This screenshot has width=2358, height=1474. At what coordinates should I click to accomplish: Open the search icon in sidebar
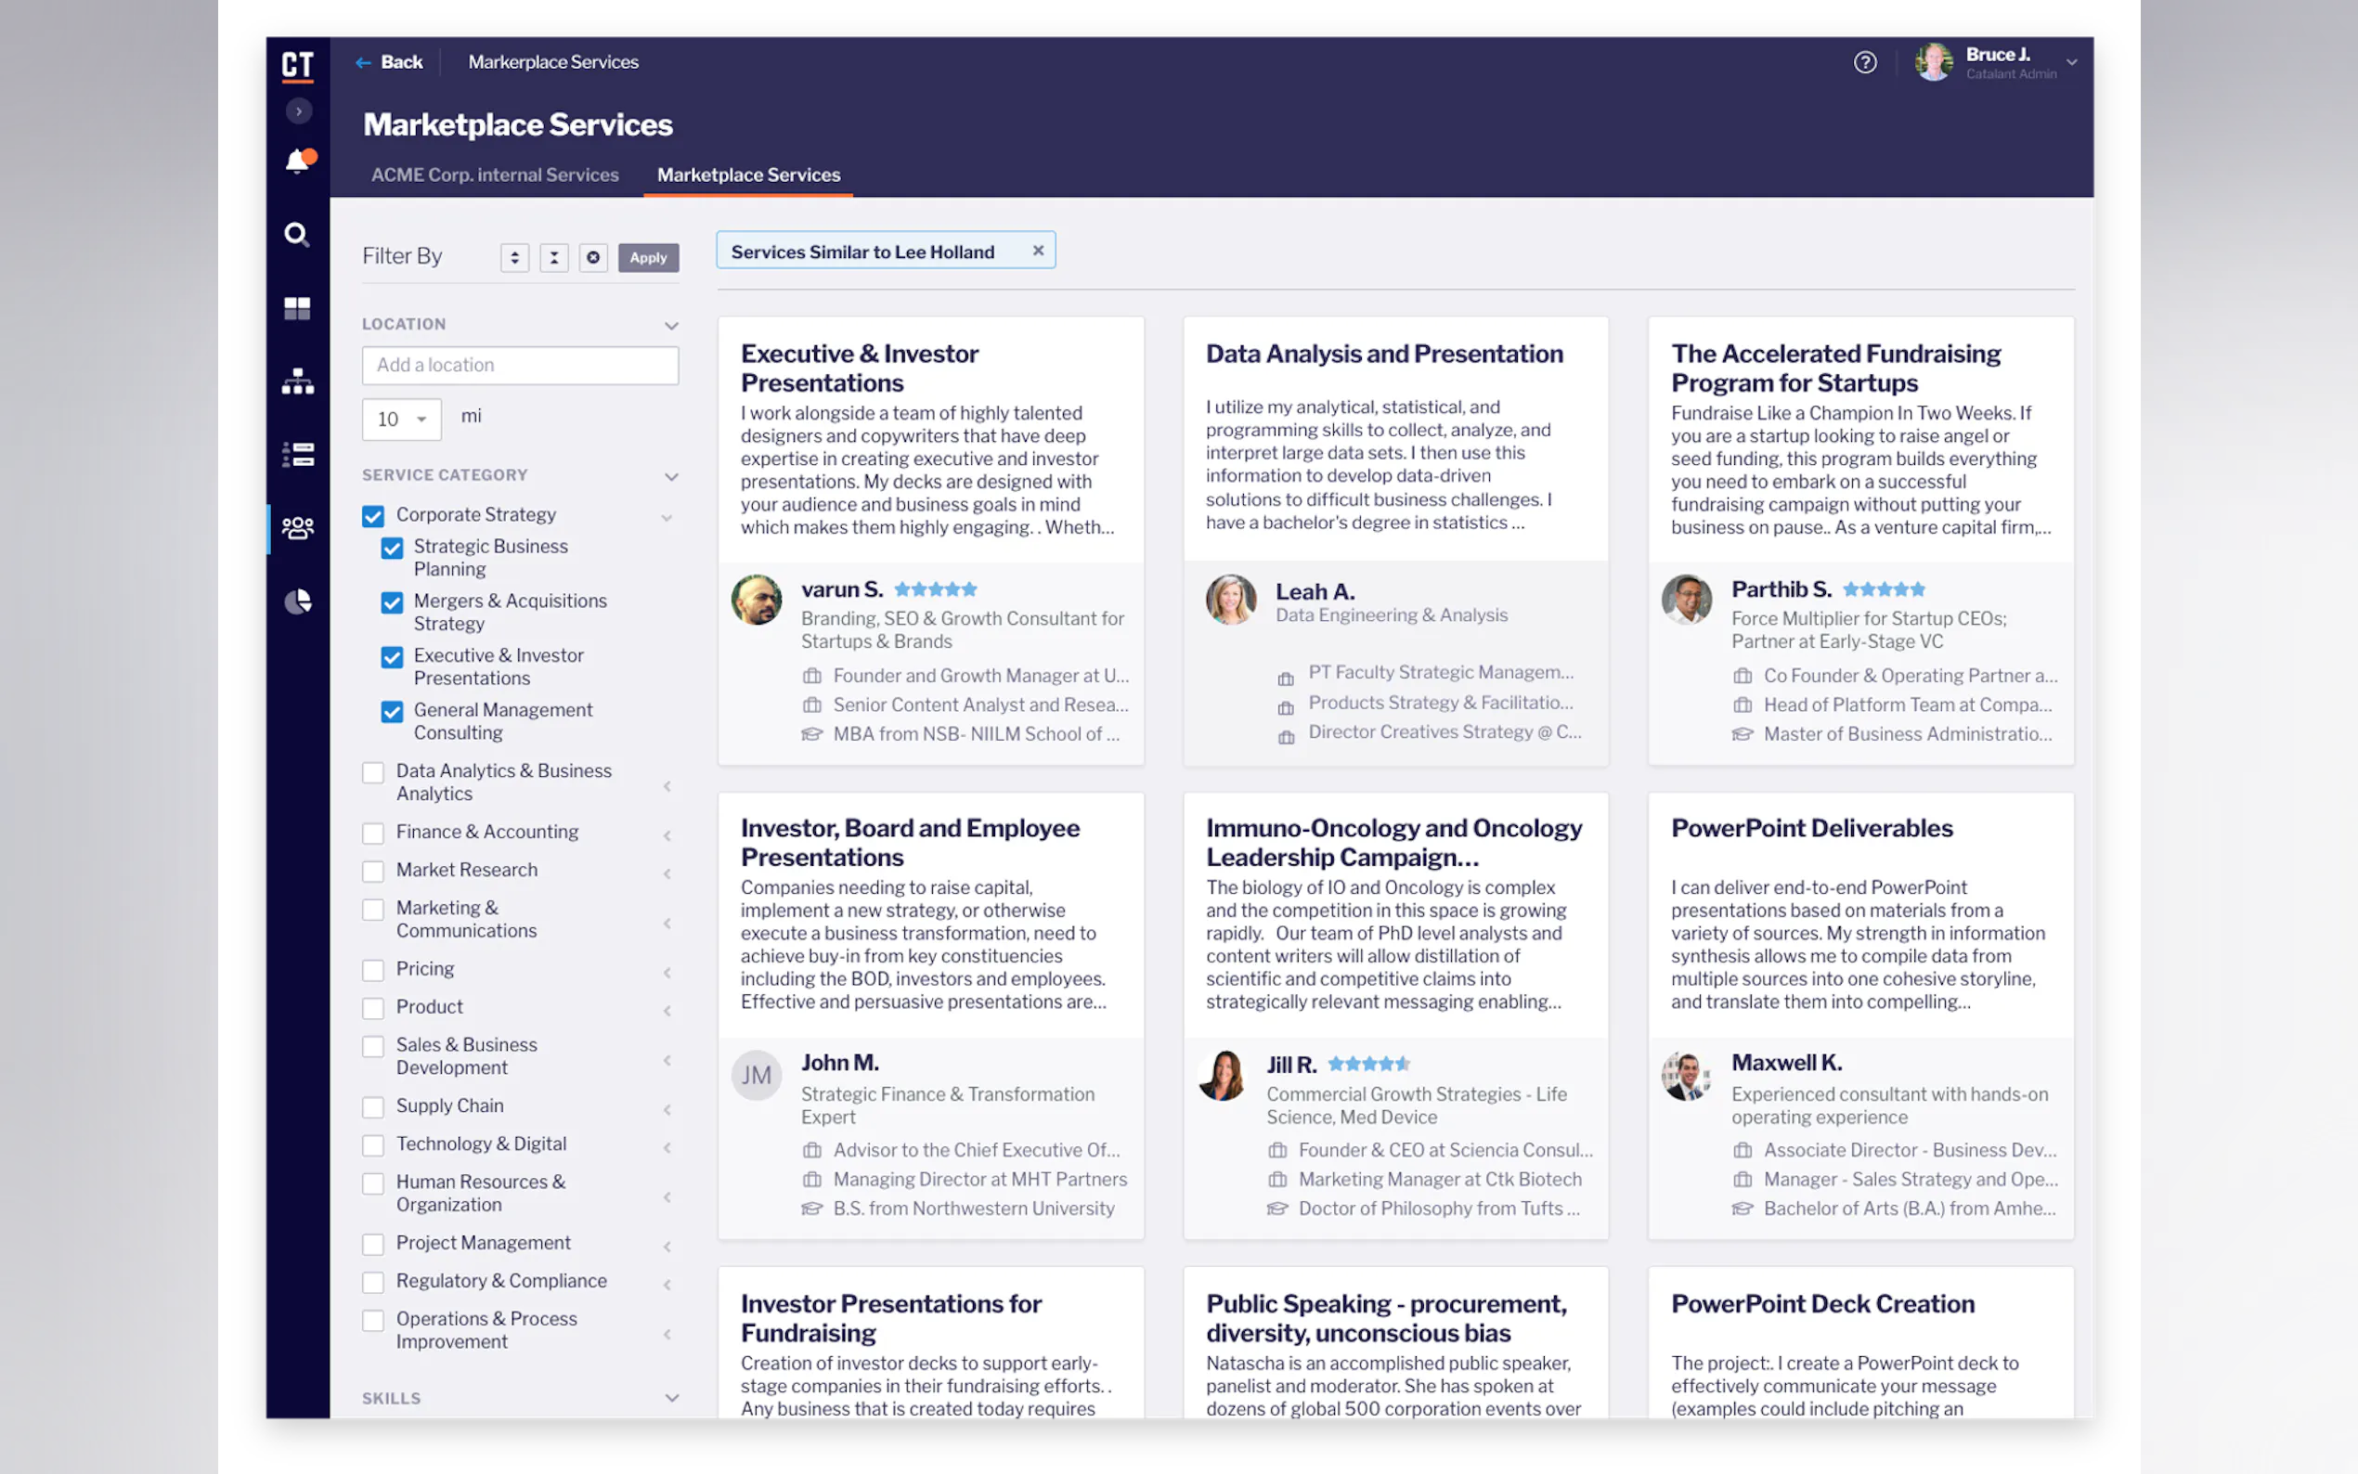pyautogui.click(x=297, y=235)
